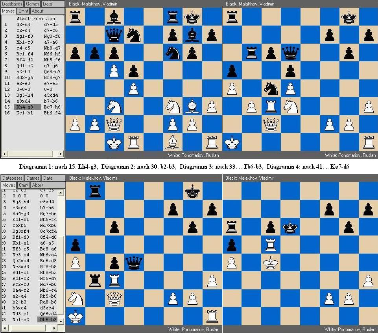Click the black queen in the top-left diagram
378x333 pixels.
[114, 35]
